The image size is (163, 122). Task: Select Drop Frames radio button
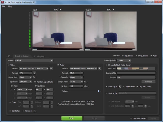(x=123, y=86)
